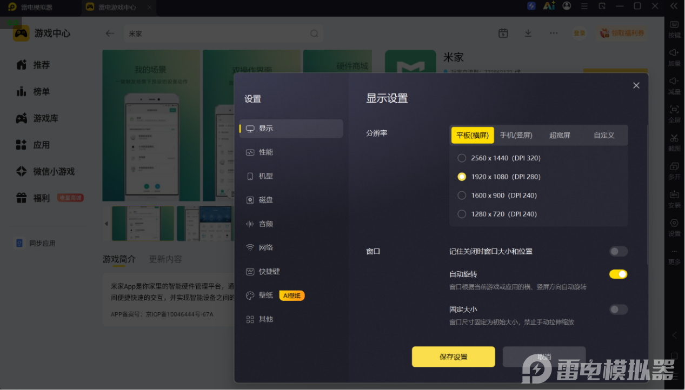This screenshot has width=685, height=390.
Task: Click the magnifier search icon
Action: (x=314, y=33)
